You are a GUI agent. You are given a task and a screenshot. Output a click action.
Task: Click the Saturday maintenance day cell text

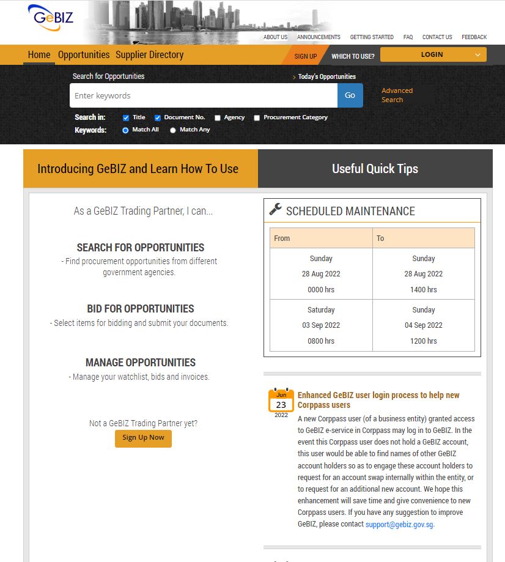pos(321,309)
